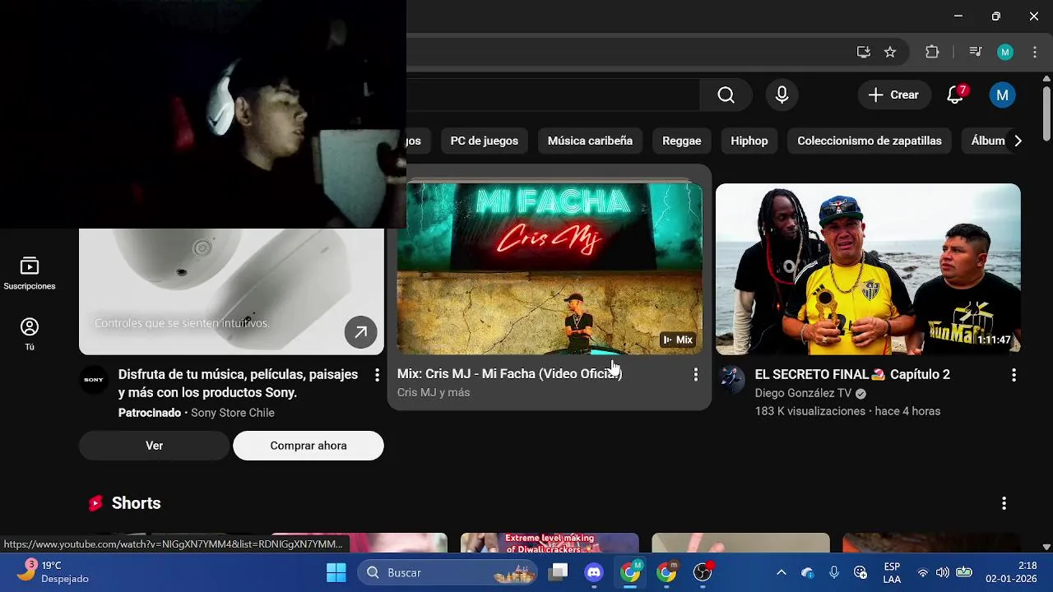Open the Diego González TV channel avatar

[731, 380]
